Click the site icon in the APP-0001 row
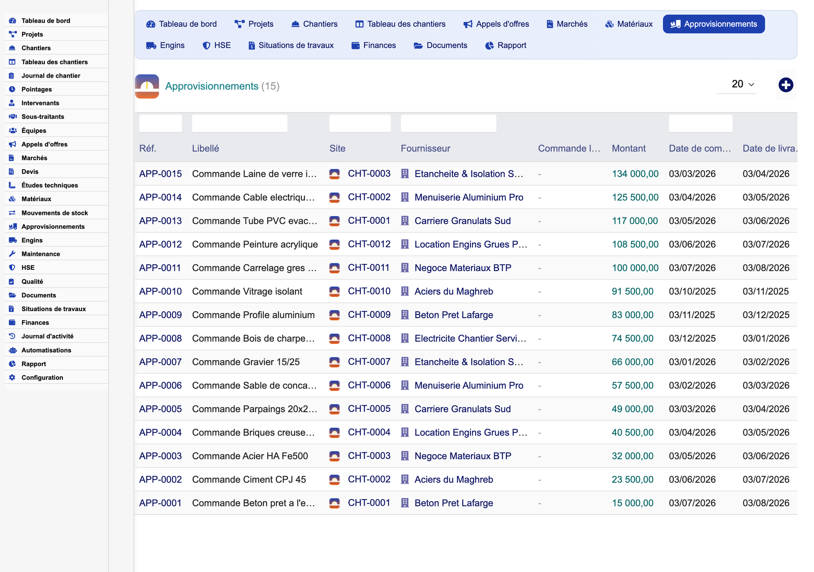 tap(334, 503)
